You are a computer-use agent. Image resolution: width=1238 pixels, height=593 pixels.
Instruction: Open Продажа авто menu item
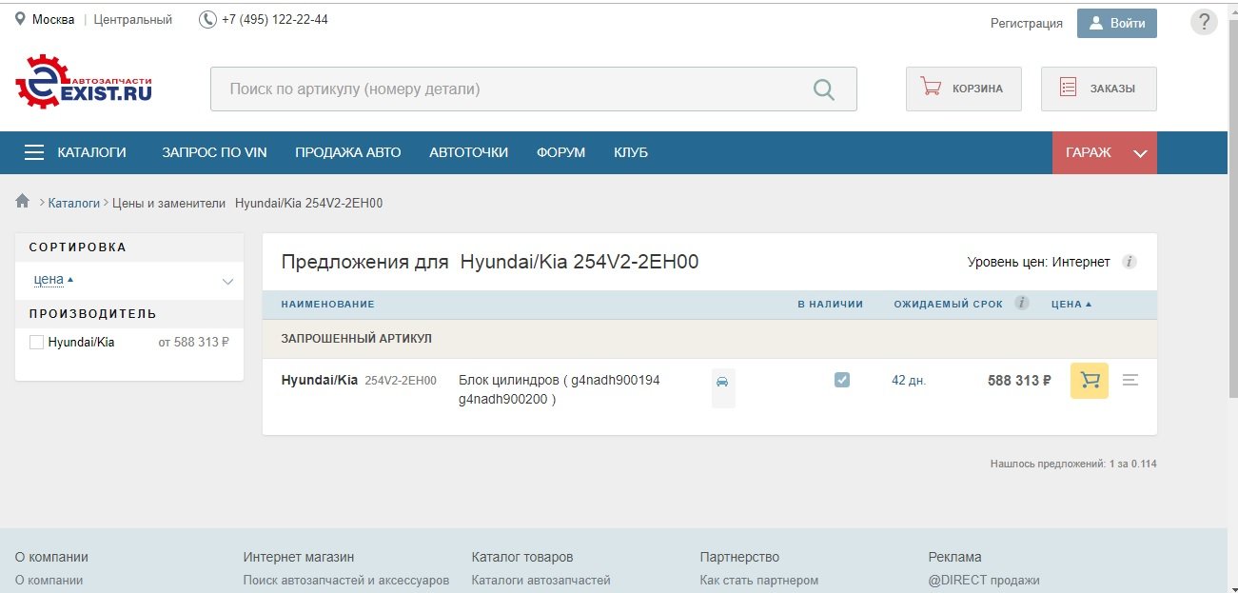click(348, 152)
